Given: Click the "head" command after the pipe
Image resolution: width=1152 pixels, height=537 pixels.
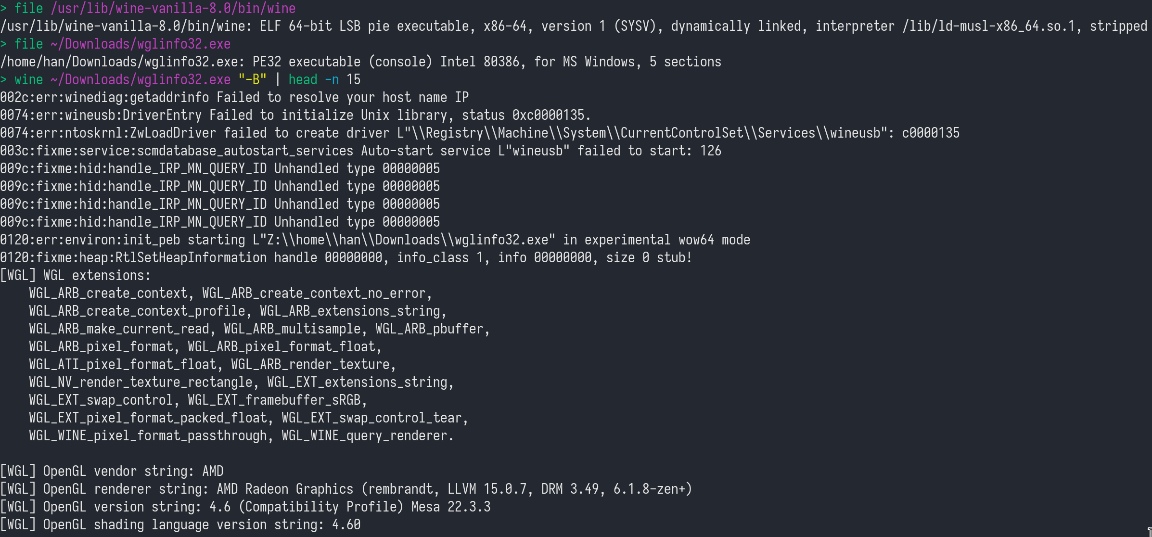Looking at the screenshot, I should [x=303, y=80].
